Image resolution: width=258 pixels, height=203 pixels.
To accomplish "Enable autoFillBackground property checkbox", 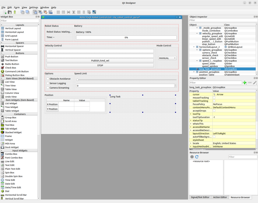I will coord(214,137).
